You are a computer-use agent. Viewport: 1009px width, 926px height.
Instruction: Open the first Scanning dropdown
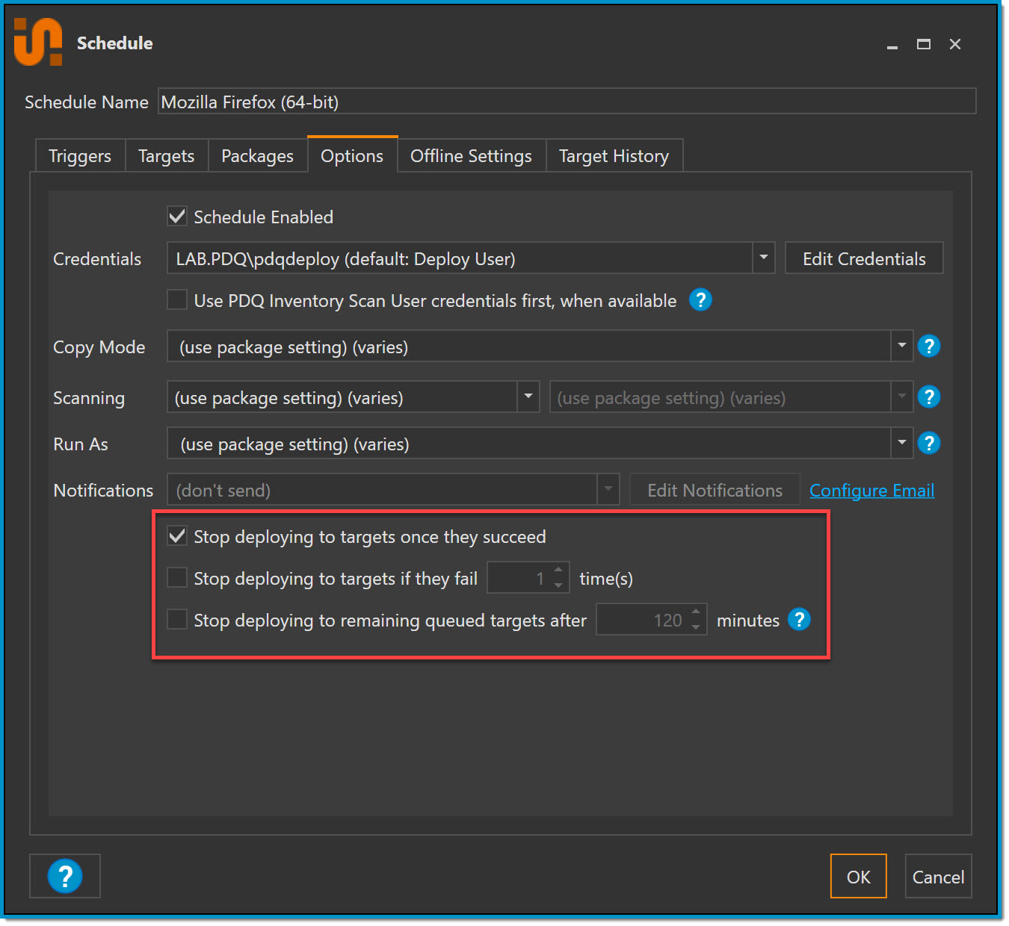point(353,397)
